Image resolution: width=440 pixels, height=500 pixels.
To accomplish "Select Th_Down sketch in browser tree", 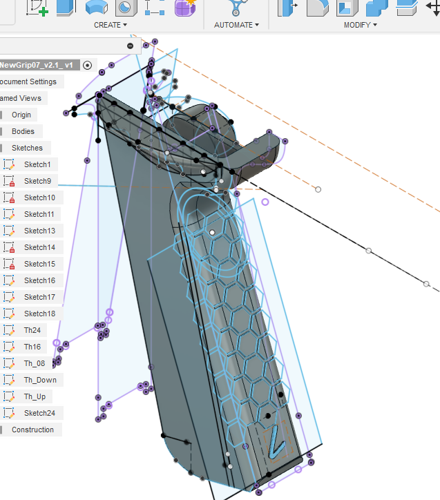I will (40, 380).
